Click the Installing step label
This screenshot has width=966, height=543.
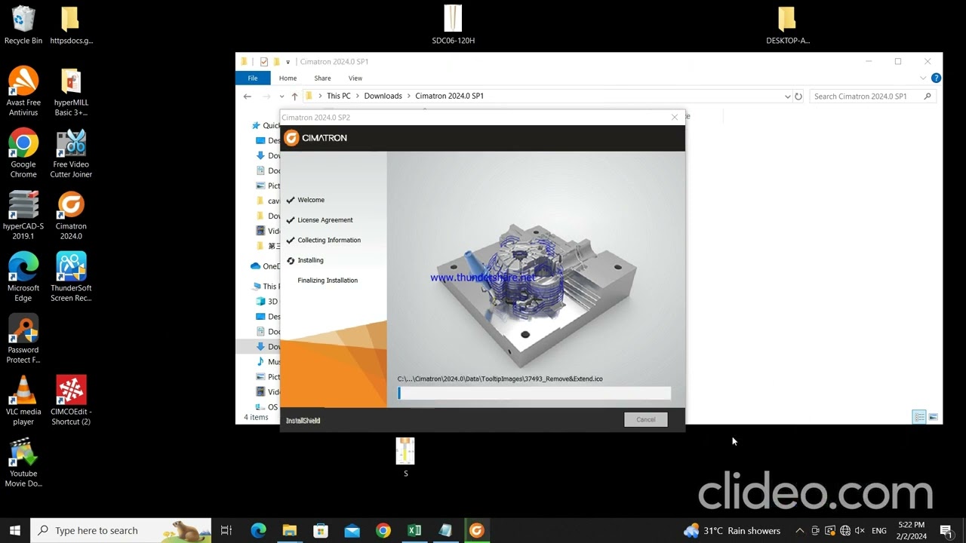pos(310,260)
